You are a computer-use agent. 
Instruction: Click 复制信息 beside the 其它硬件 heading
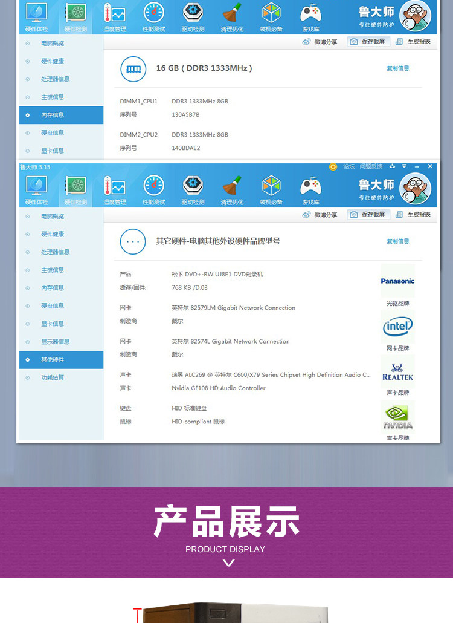tap(398, 241)
